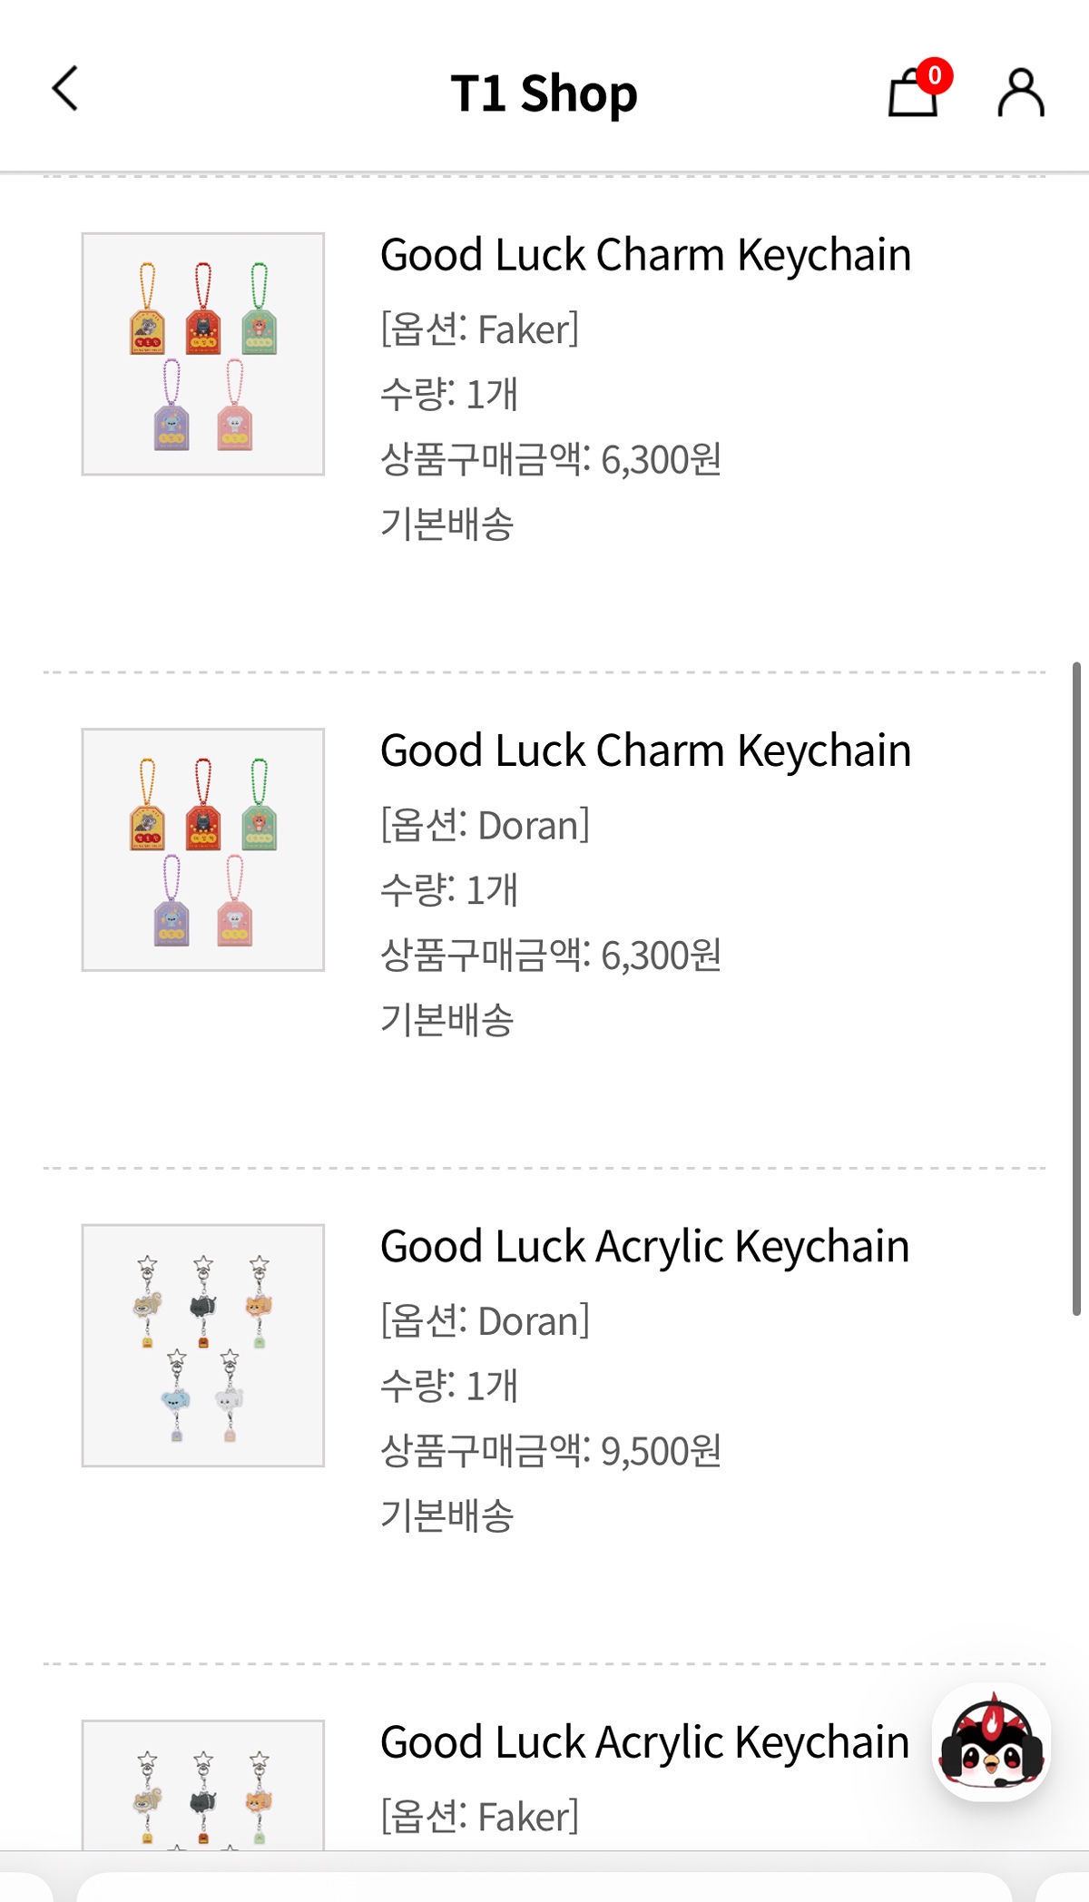Open the Faker Good Luck Acrylic Keychain thumbnail
The image size is (1089, 1902).
pos(203,1786)
